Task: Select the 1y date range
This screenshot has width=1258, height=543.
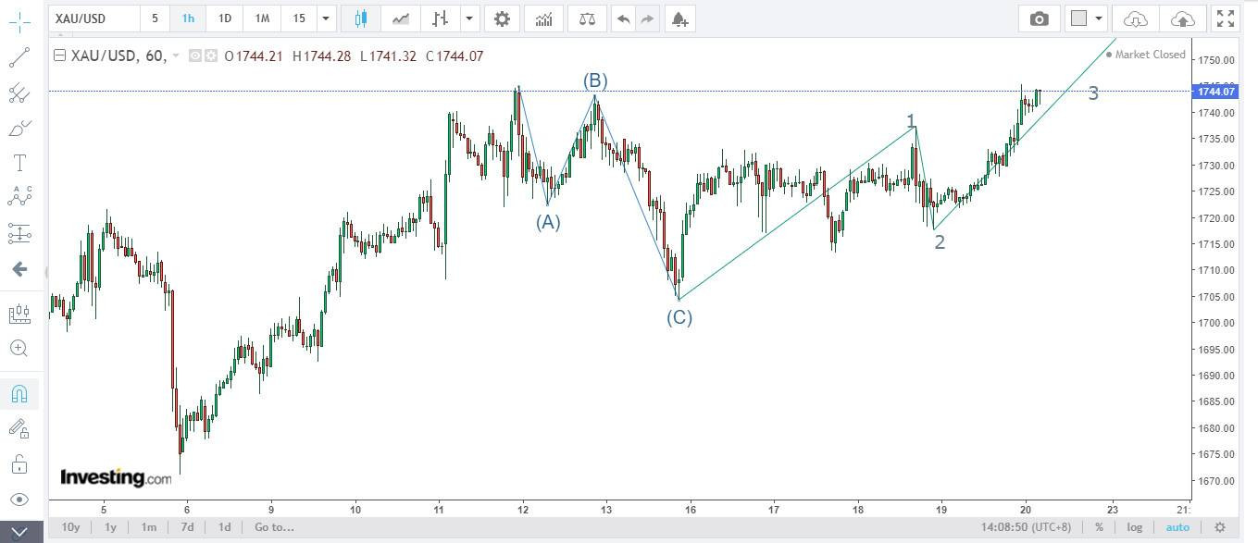Action: point(110,527)
